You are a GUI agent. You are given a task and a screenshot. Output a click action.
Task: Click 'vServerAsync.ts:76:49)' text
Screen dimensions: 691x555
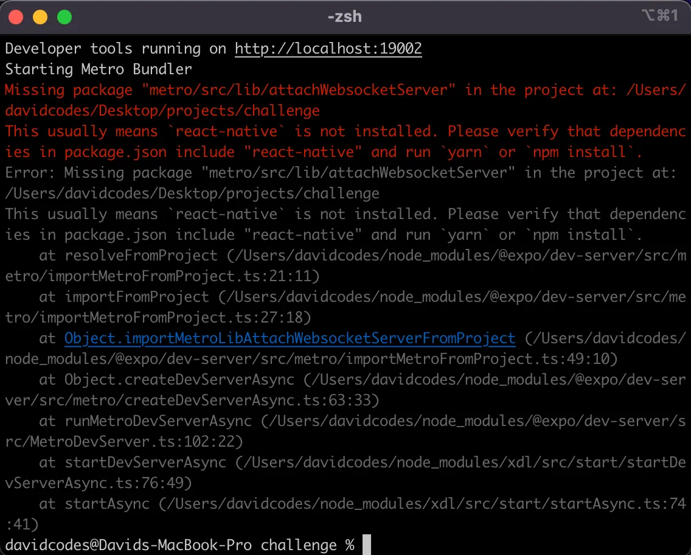pos(99,484)
